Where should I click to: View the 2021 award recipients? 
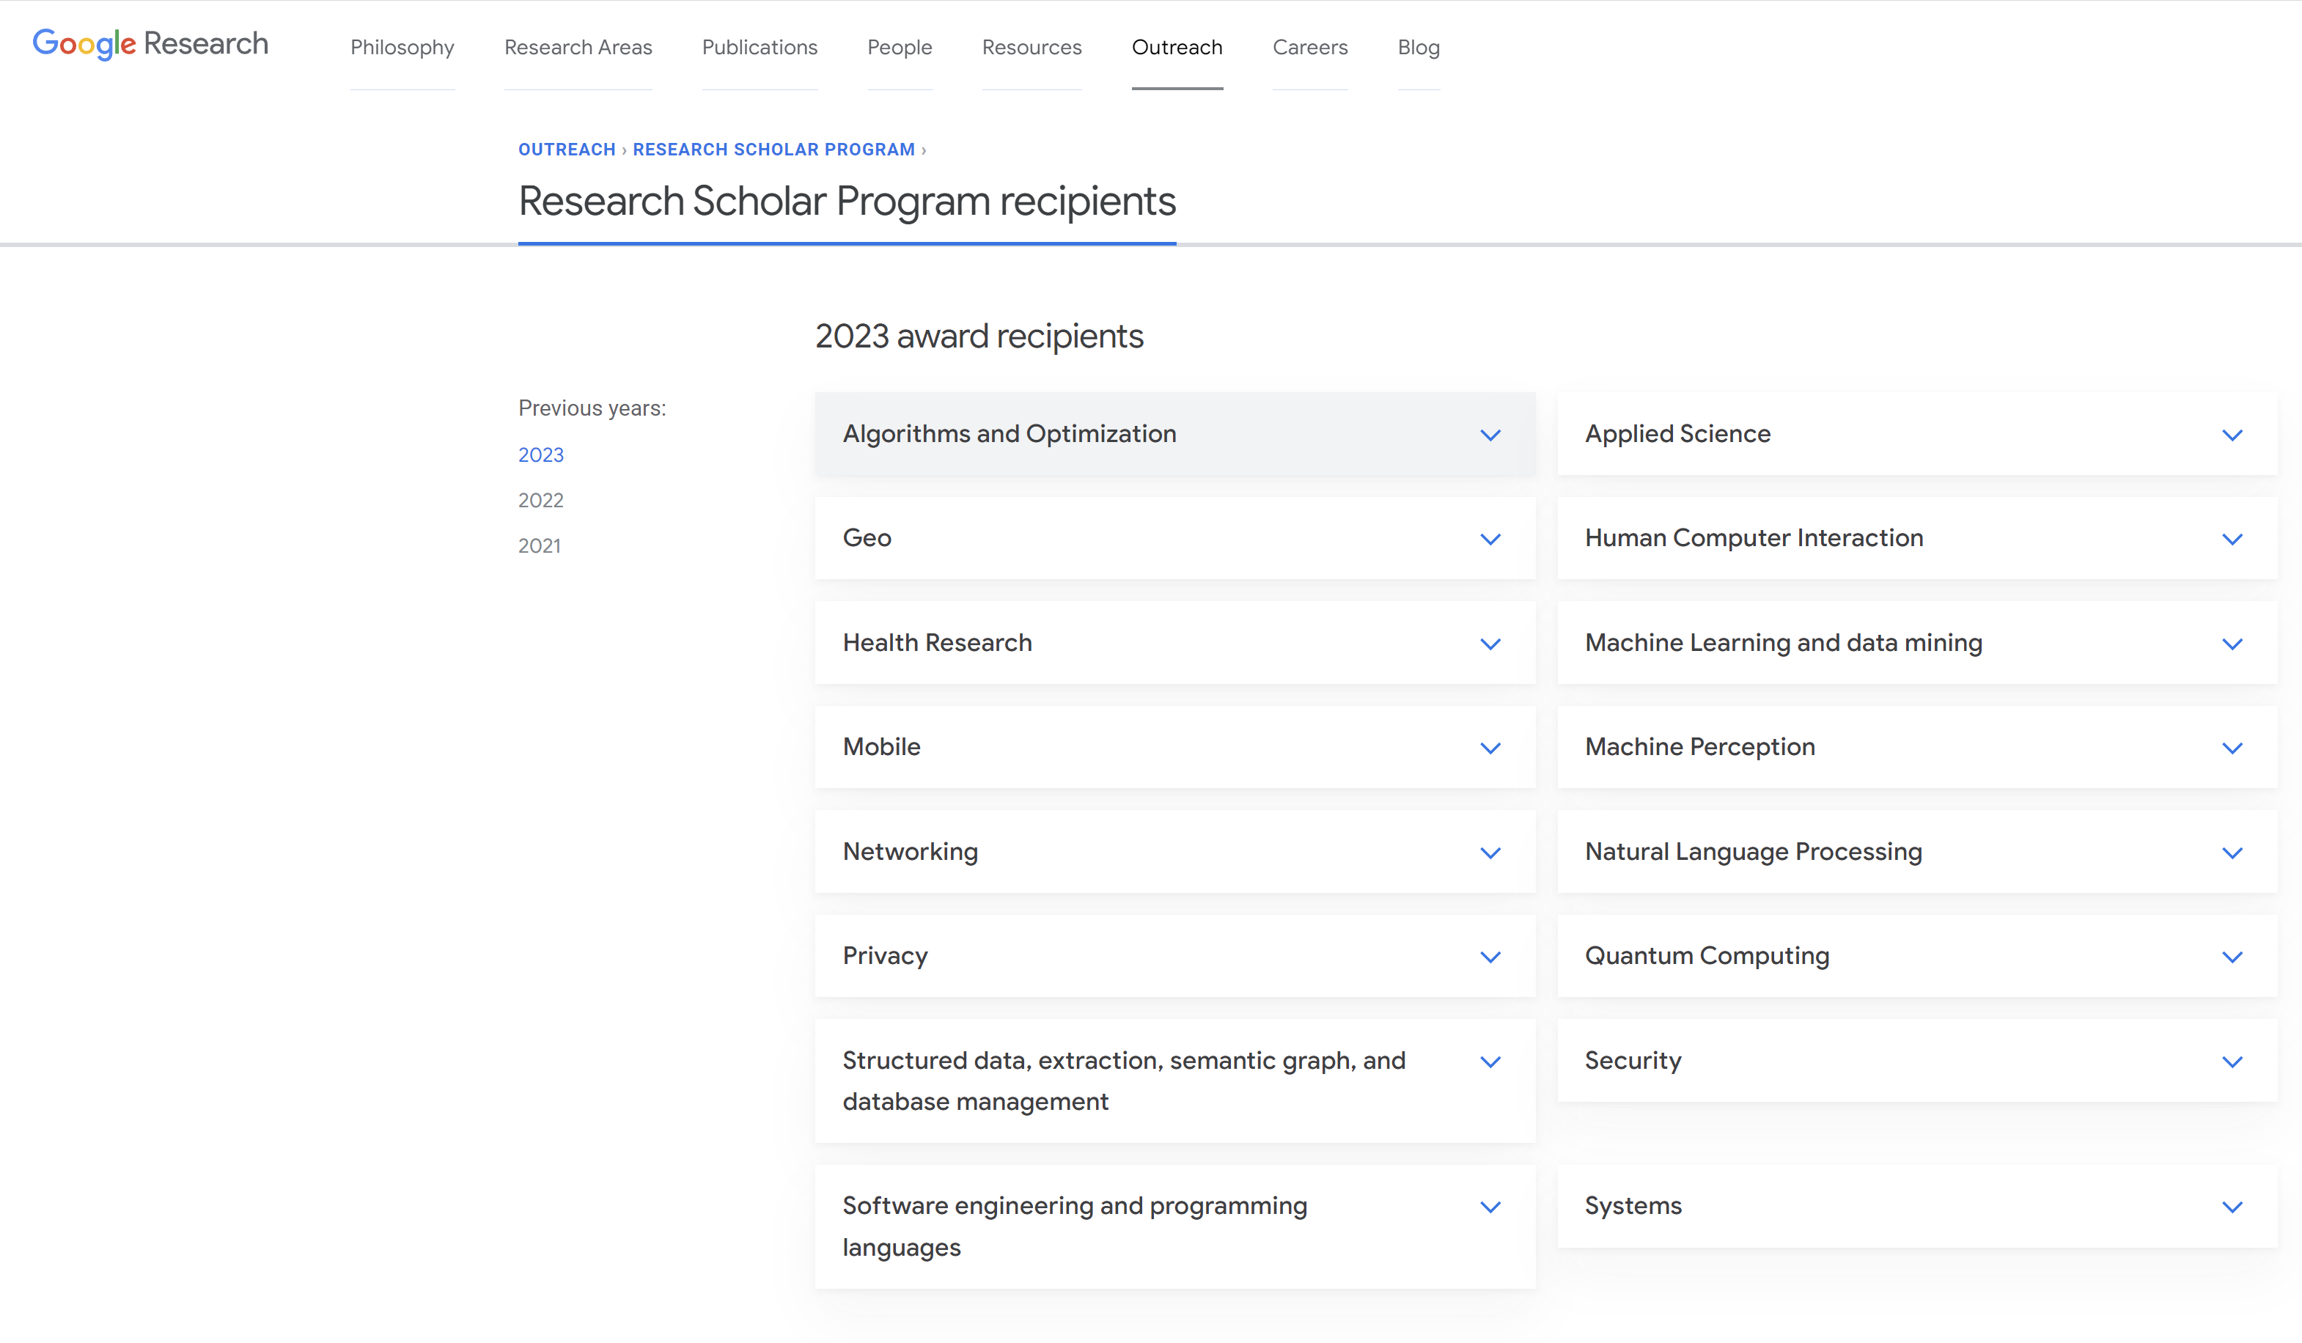tap(539, 546)
